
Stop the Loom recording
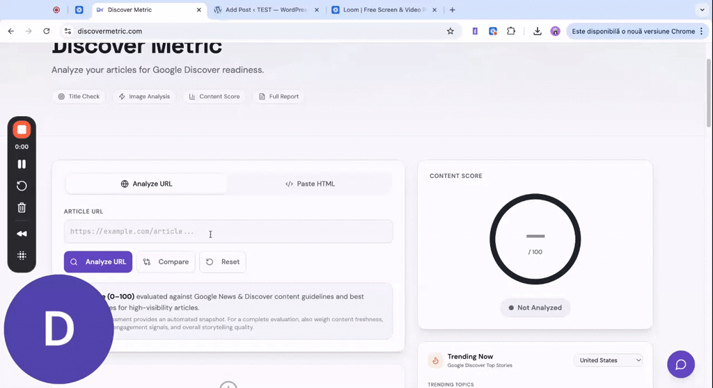coord(22,129)
